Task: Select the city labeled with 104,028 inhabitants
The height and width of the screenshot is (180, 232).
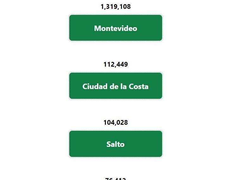Action: 116,144
